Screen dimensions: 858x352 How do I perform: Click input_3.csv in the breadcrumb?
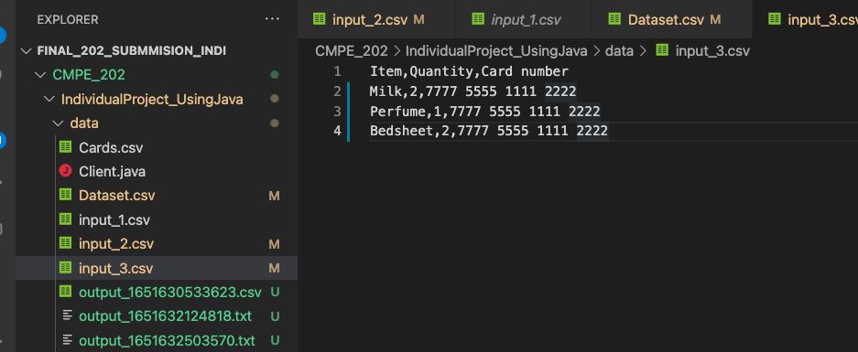point(712,51)
